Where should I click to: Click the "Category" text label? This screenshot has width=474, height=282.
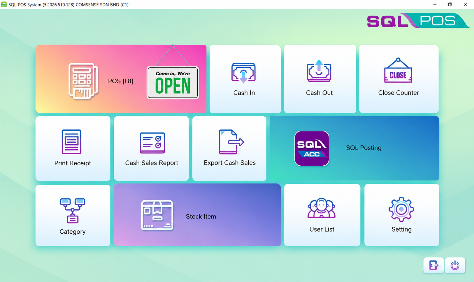pyautogui.click(x=72, y=232)
